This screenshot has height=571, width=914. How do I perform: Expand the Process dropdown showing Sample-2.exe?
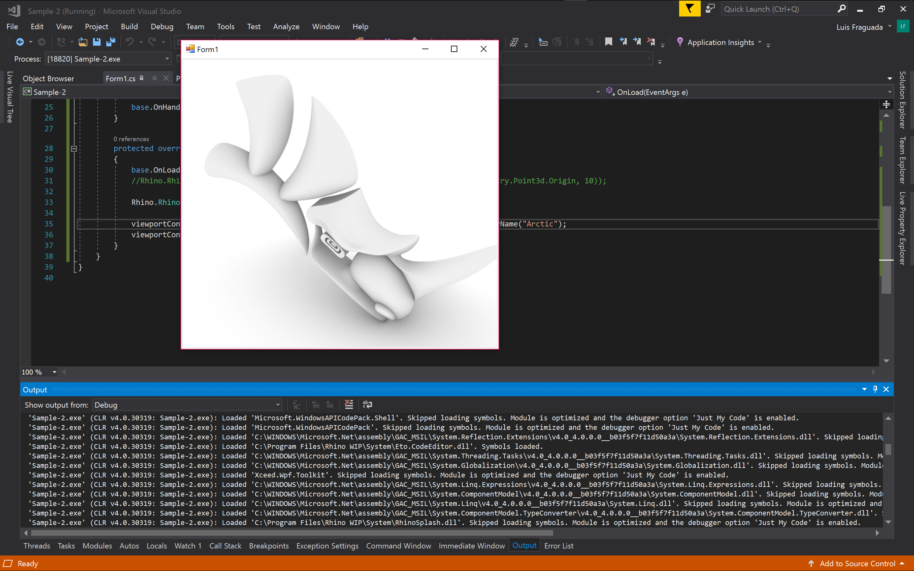167,59
